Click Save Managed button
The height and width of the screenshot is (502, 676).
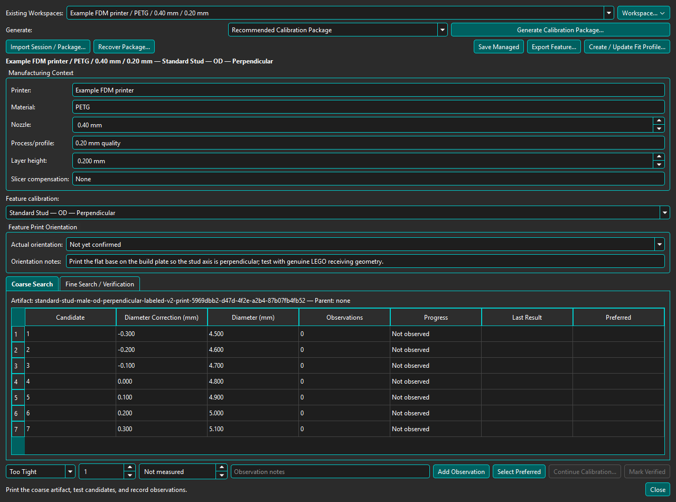click(x=499, y=47)
